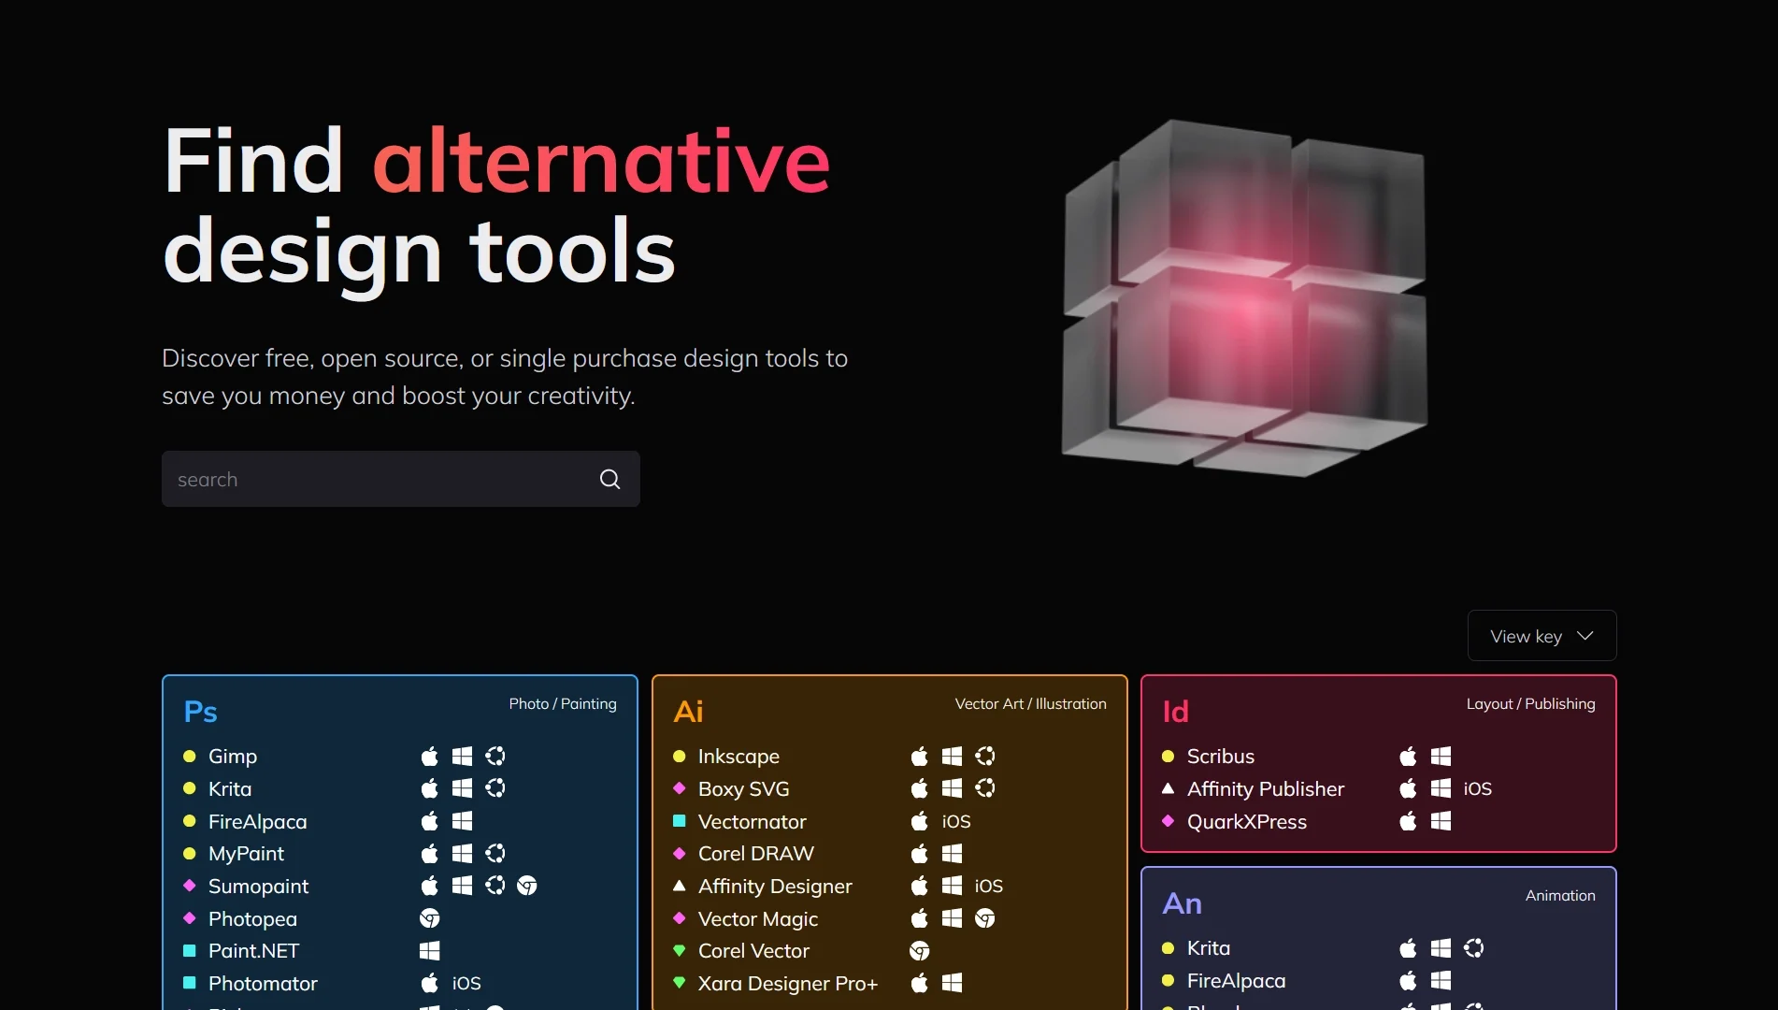Click the Vector Art / Illustration label
This screenshot has width=1778, height=1010.
point(1030,703)
